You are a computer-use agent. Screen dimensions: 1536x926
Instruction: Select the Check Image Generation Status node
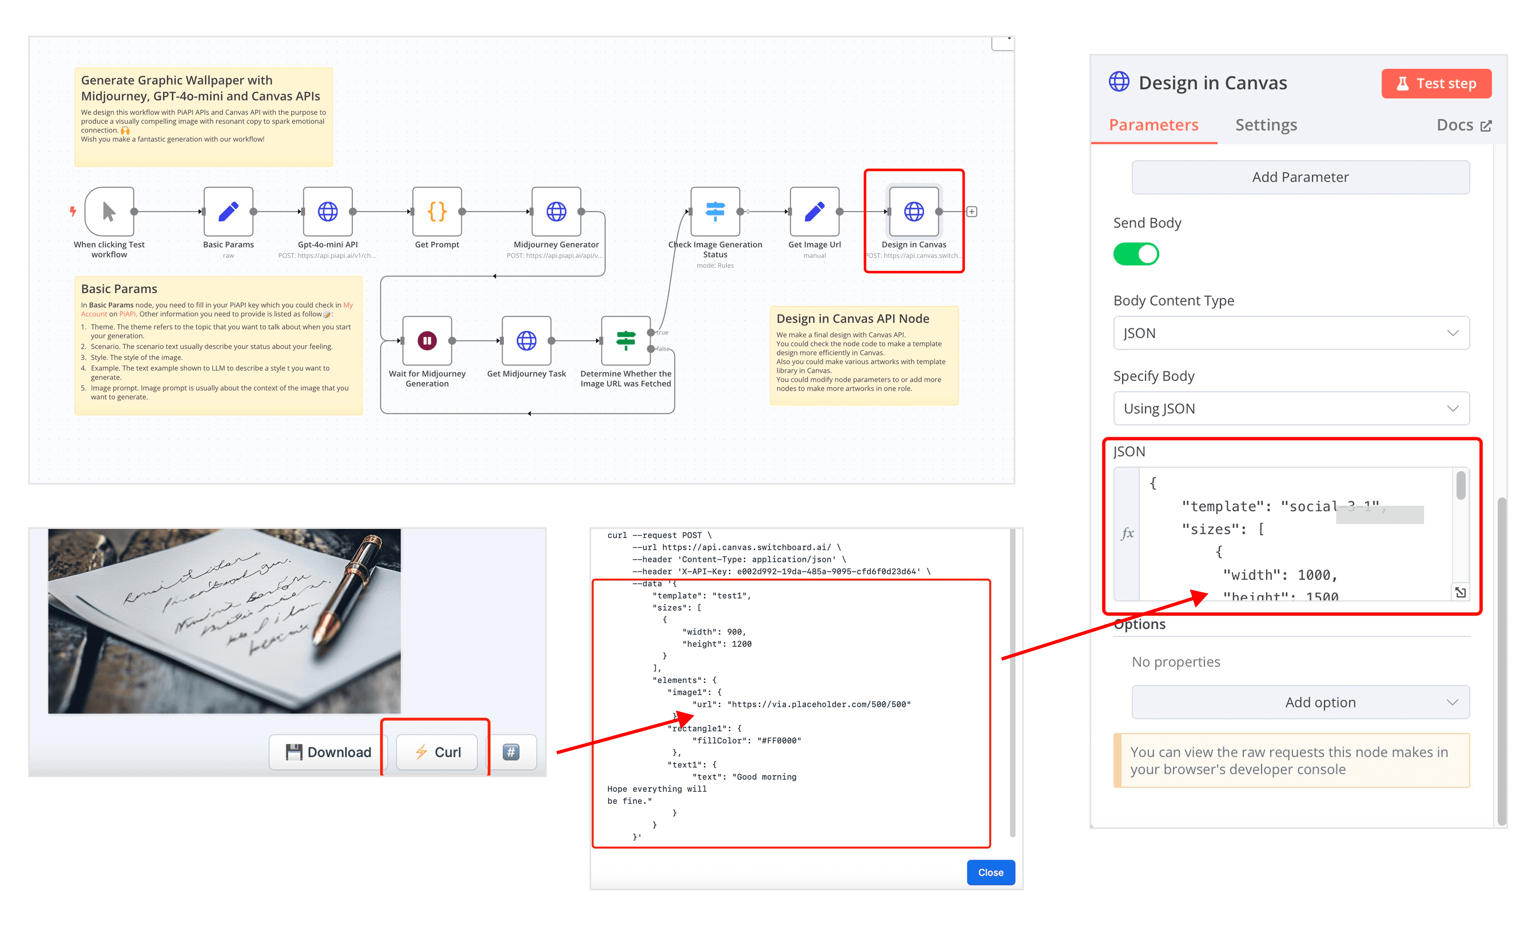(x=715, y=212)
